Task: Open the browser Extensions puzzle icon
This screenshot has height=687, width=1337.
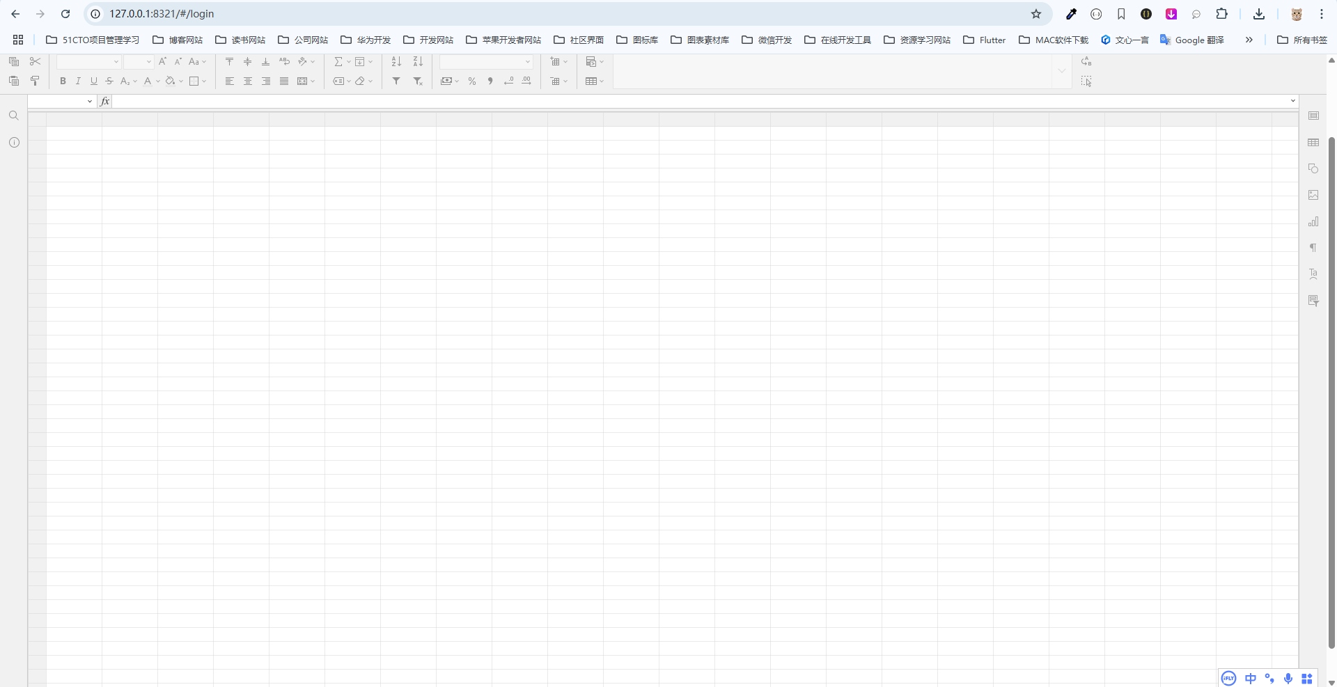Action: tap(1221, 14)
